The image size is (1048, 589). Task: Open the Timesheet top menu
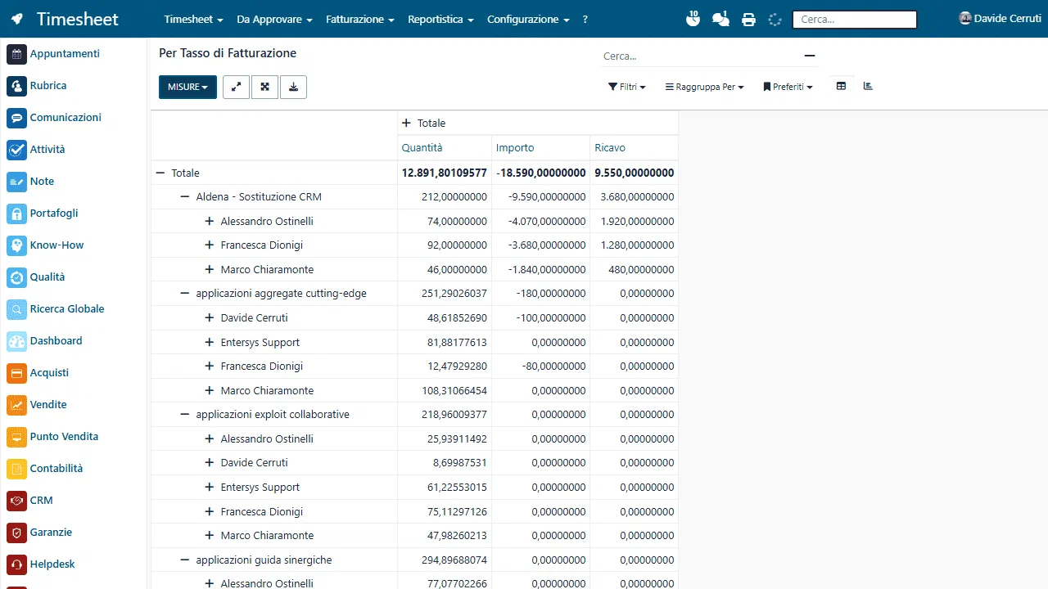tap(193, 19)
